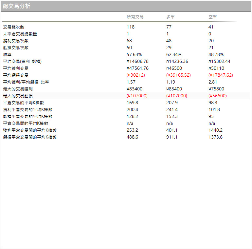Click the 空單 column header

[x=212, y=17]
